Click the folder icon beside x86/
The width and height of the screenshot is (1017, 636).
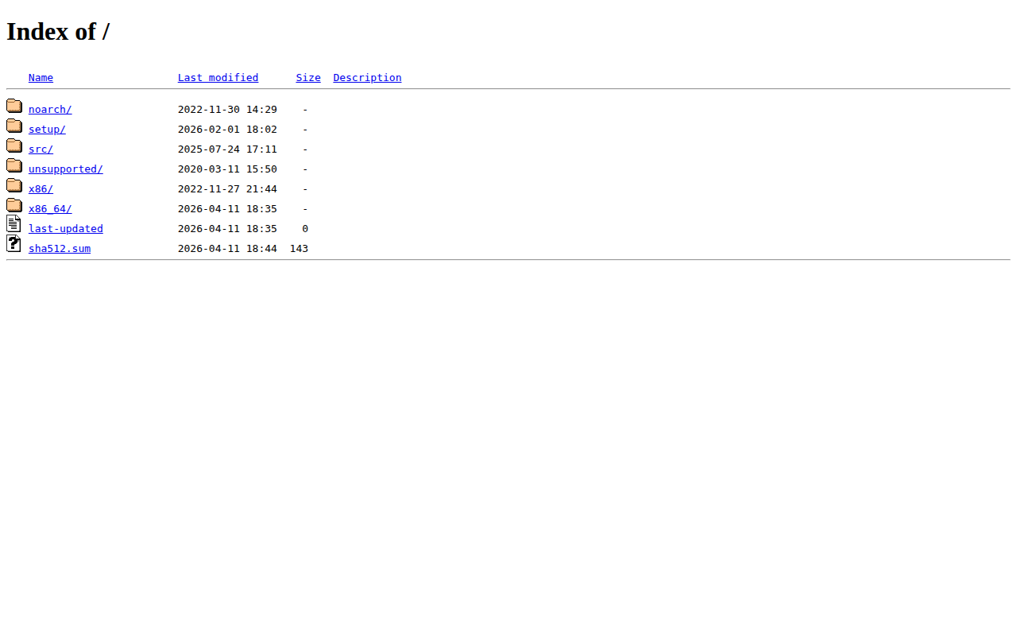pyautogui.click(x=14, y=186)
